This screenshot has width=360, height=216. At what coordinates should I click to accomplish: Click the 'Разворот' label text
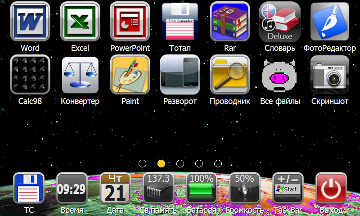click(180, 101)
